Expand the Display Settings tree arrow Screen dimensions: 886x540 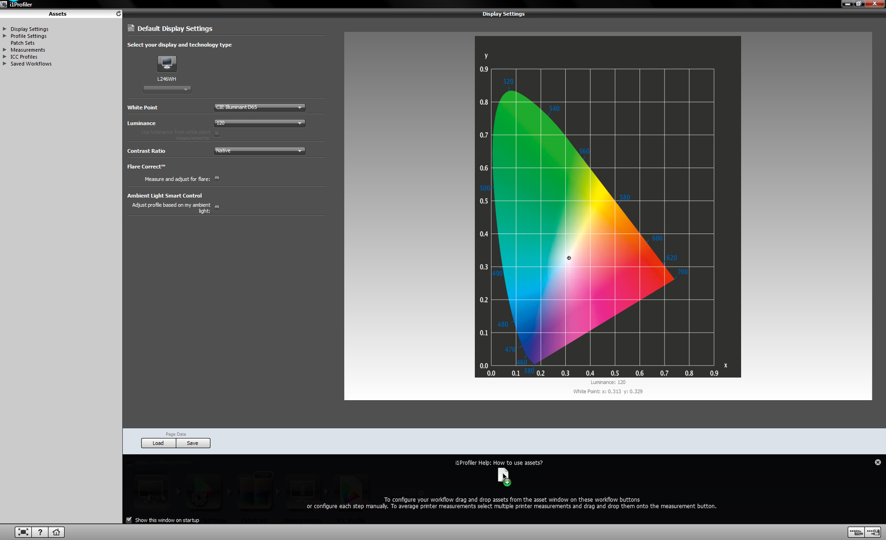[x=4, y=29]
